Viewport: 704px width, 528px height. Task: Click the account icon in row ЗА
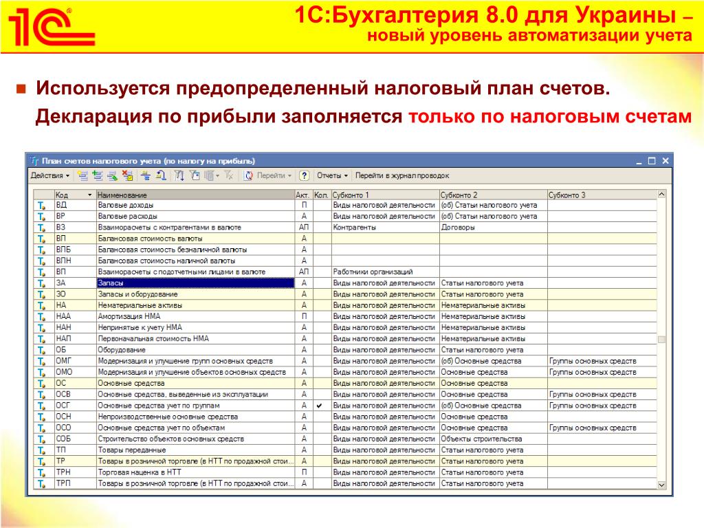[41, 283]
